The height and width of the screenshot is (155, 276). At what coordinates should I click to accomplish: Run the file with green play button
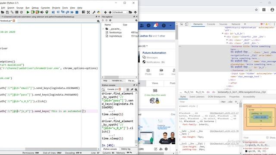[x=28, y=12]
